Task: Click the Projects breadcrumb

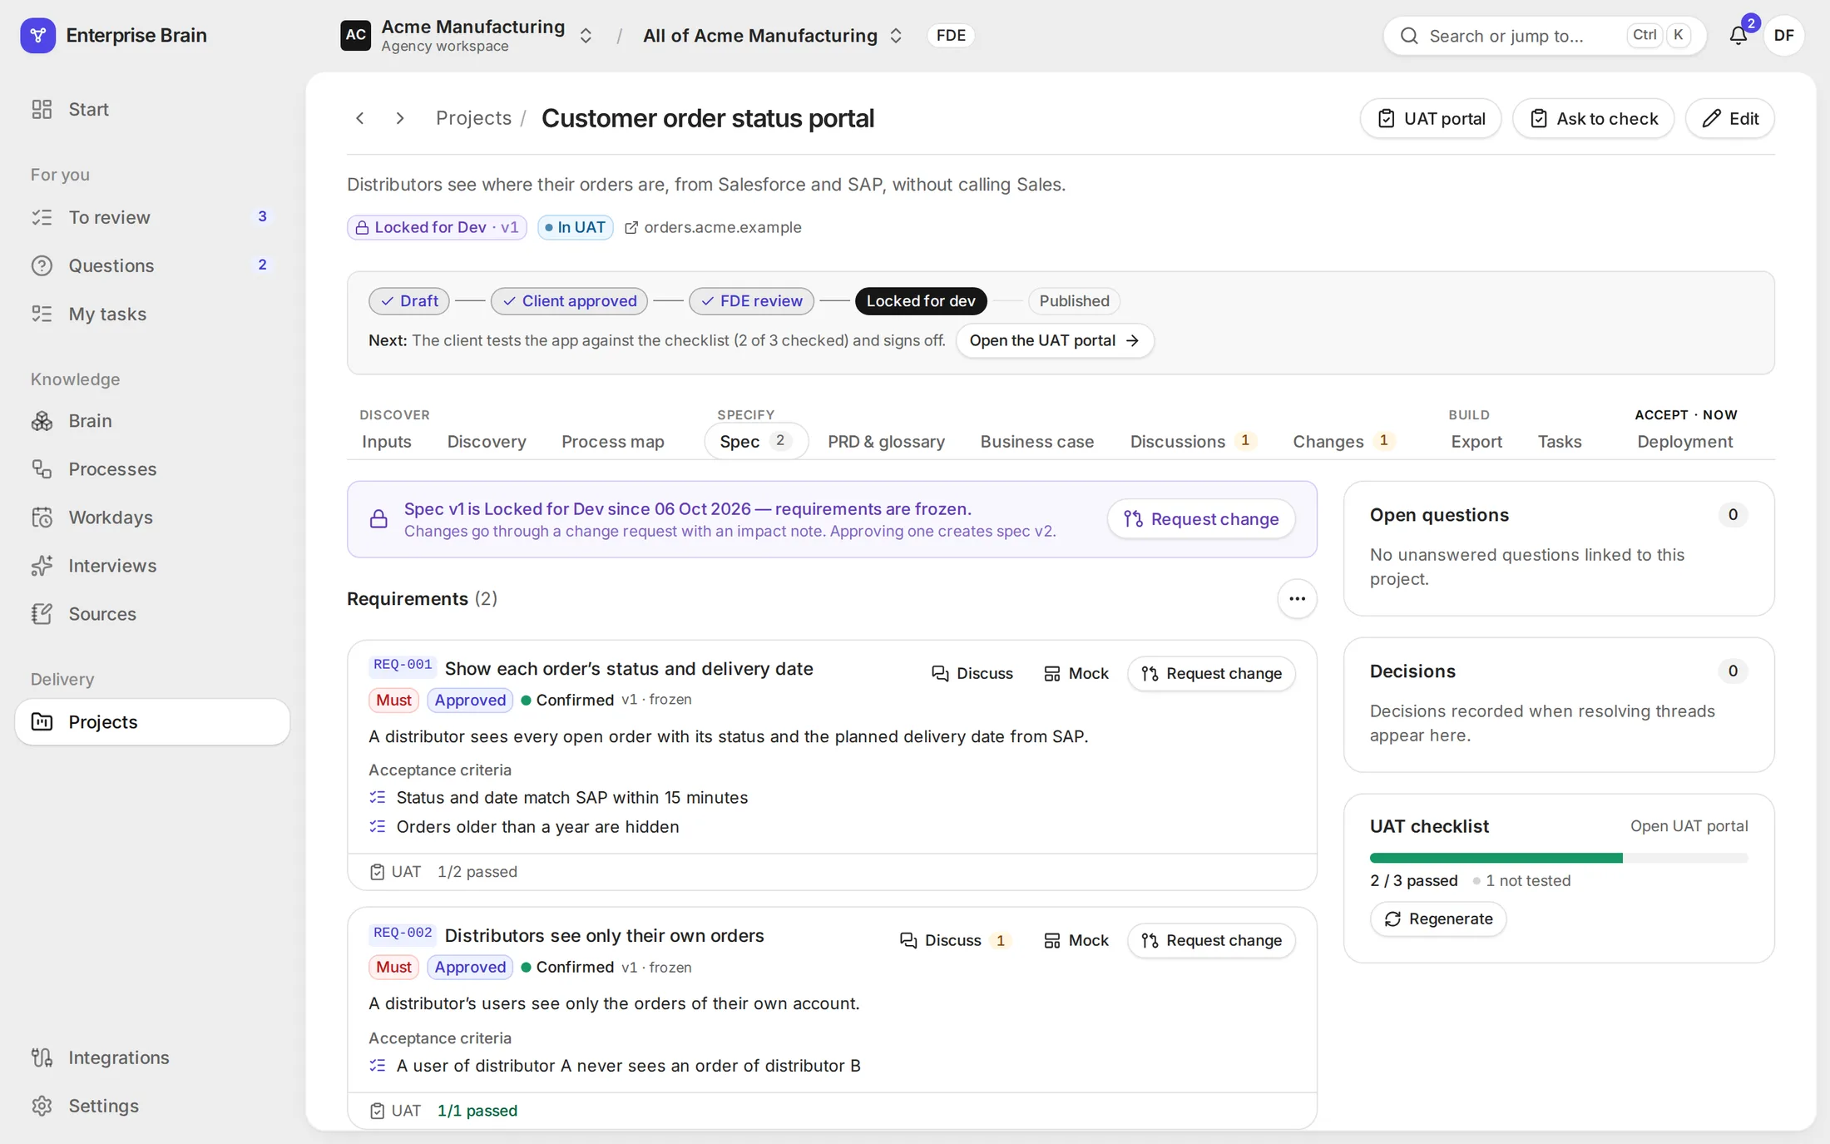Action: coord(473,118)
